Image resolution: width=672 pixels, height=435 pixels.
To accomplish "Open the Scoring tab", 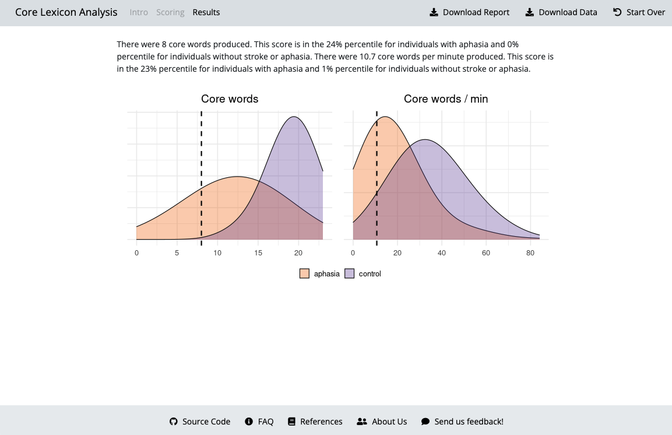I will pos(170,12).
